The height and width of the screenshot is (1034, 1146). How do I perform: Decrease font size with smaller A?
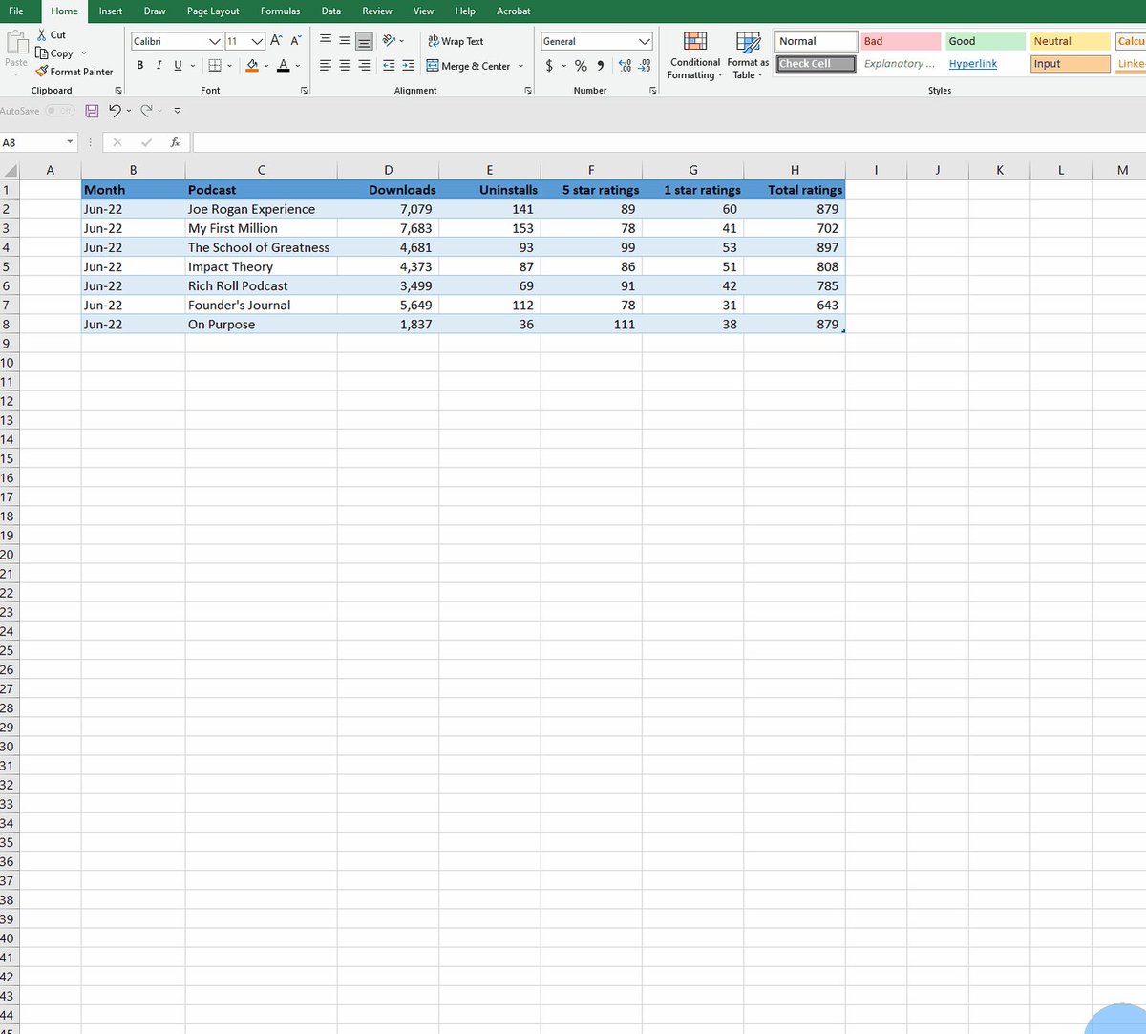[x=295, y=41]
